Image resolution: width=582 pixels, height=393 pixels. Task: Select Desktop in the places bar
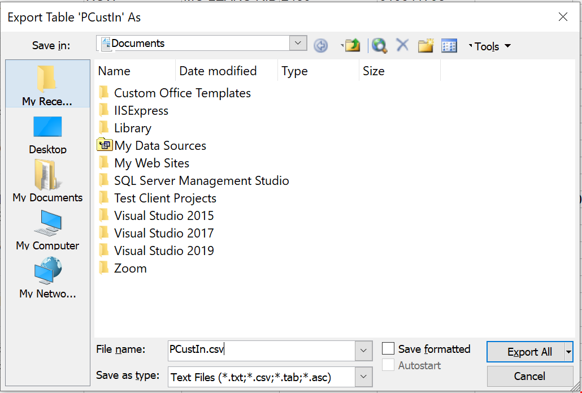click(47, 135)
